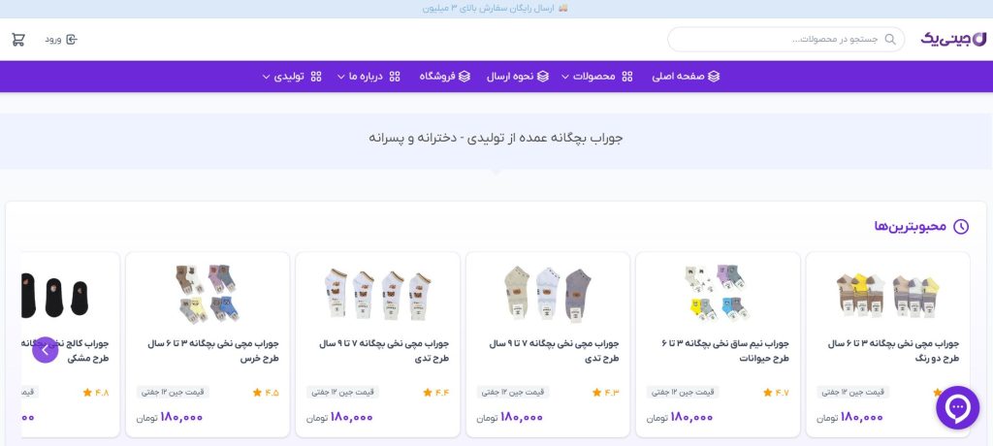
Task: Click the search magnifier icon
Action: point(892,40)
